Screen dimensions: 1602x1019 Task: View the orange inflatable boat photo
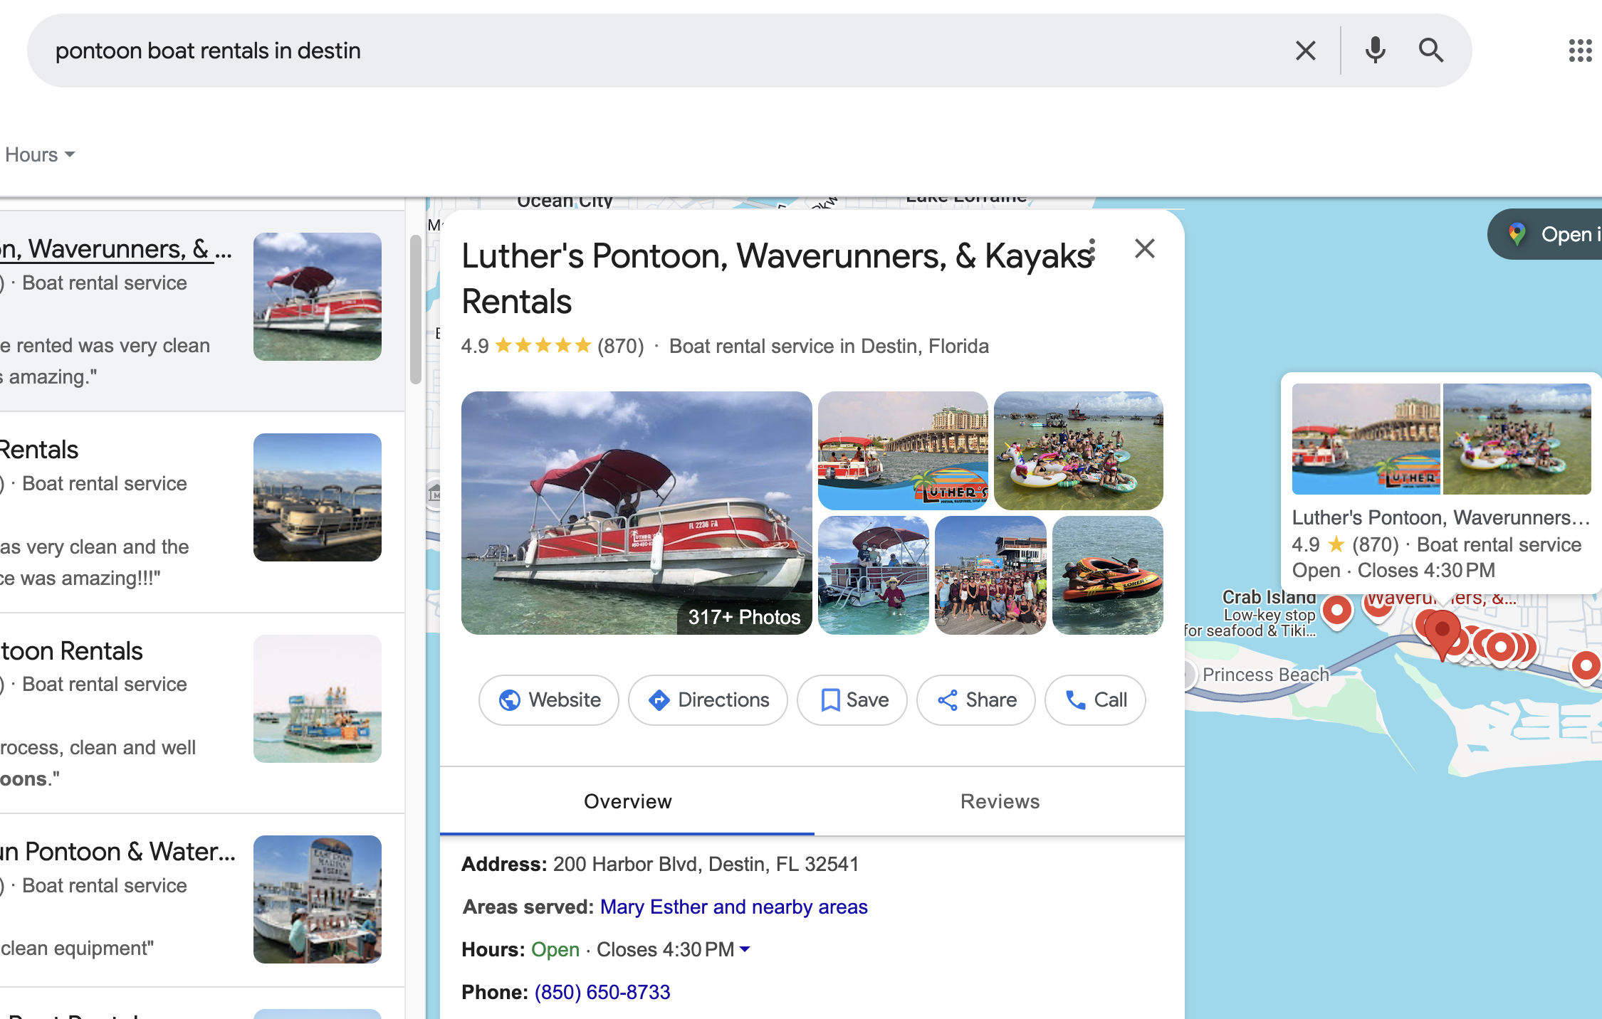(x=1108, y=575)
